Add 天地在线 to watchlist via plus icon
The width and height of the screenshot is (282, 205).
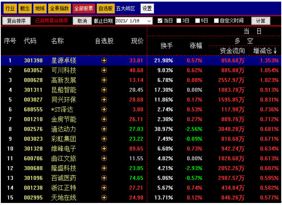pos(104,197)
